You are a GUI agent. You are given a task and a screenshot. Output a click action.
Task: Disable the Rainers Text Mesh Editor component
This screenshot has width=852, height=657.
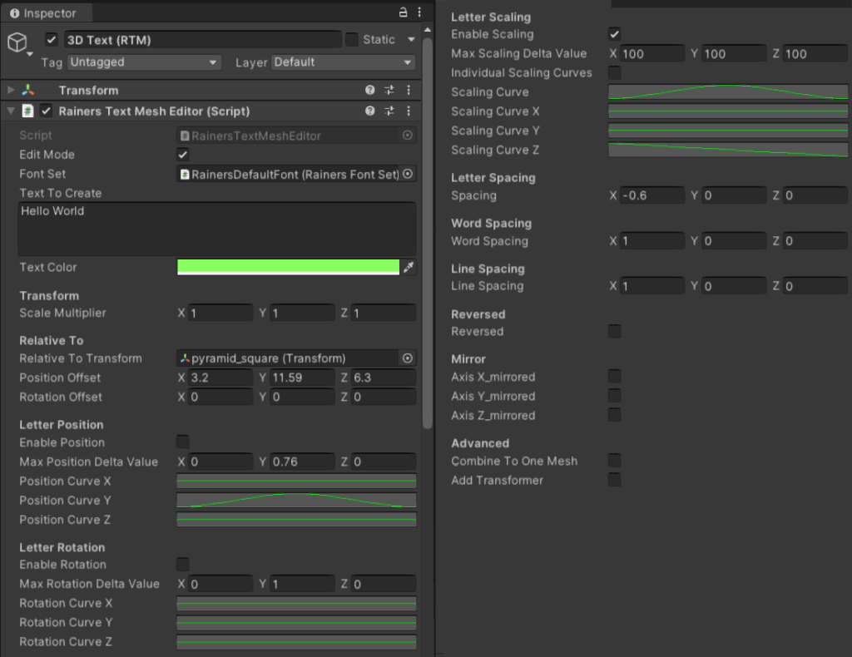pos(47,111)
